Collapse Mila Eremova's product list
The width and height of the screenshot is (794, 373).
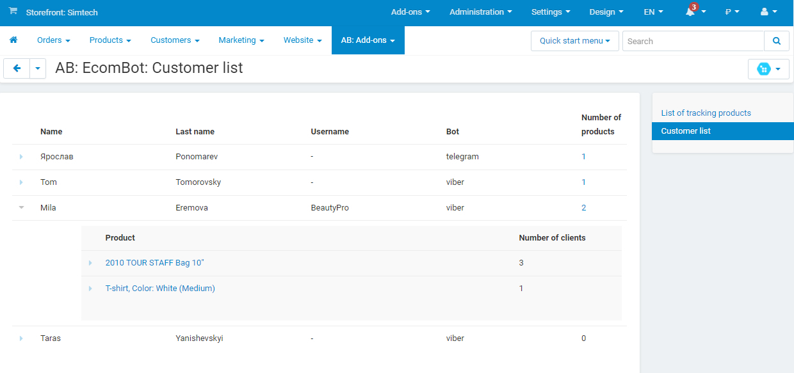21,207
